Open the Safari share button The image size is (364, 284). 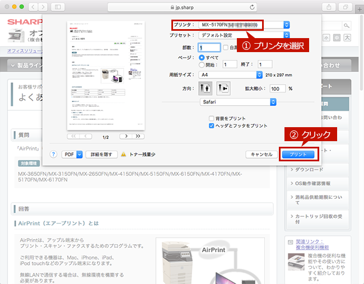pyautogui.click(x=329, y=7)
